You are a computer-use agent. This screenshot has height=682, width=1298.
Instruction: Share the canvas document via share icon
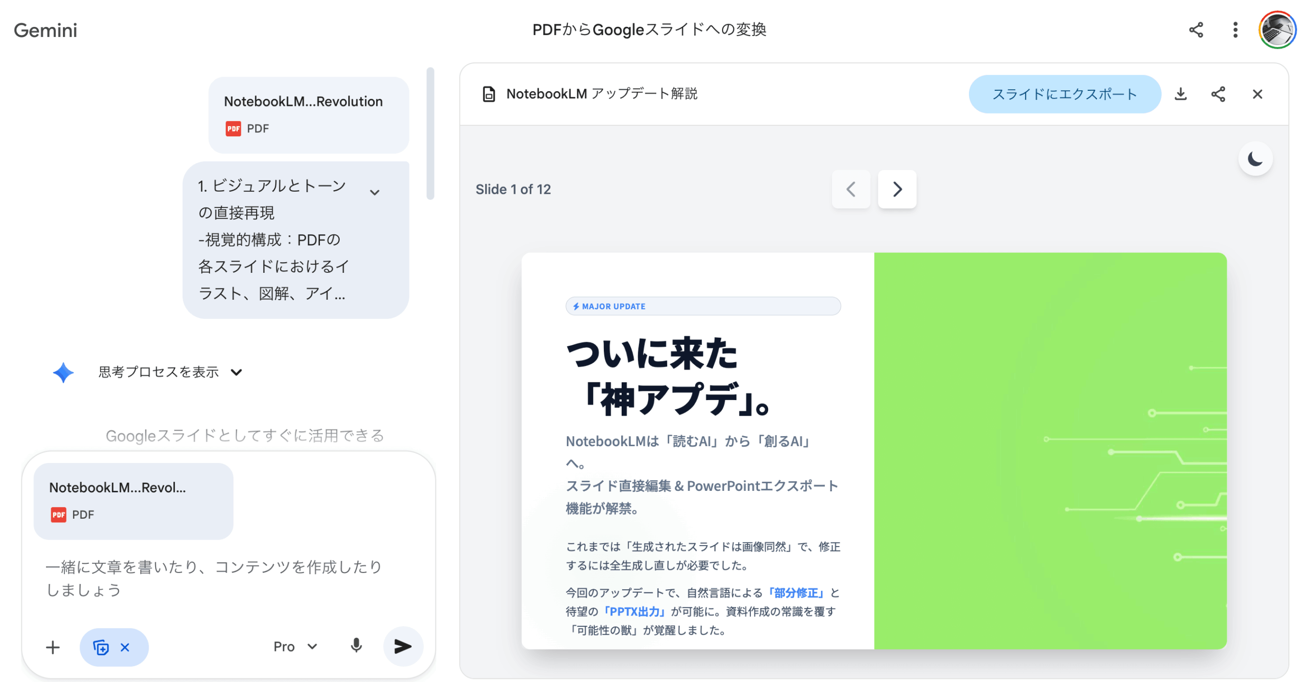tap(1217, 94)
